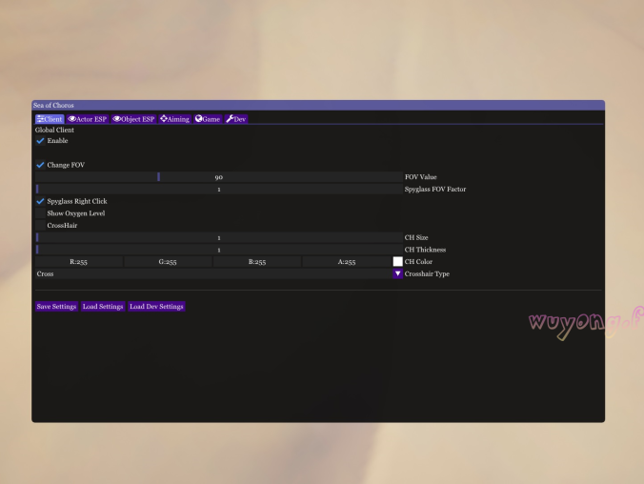Click the Load Settings button
Screen dimensions: 644x484
103,307
